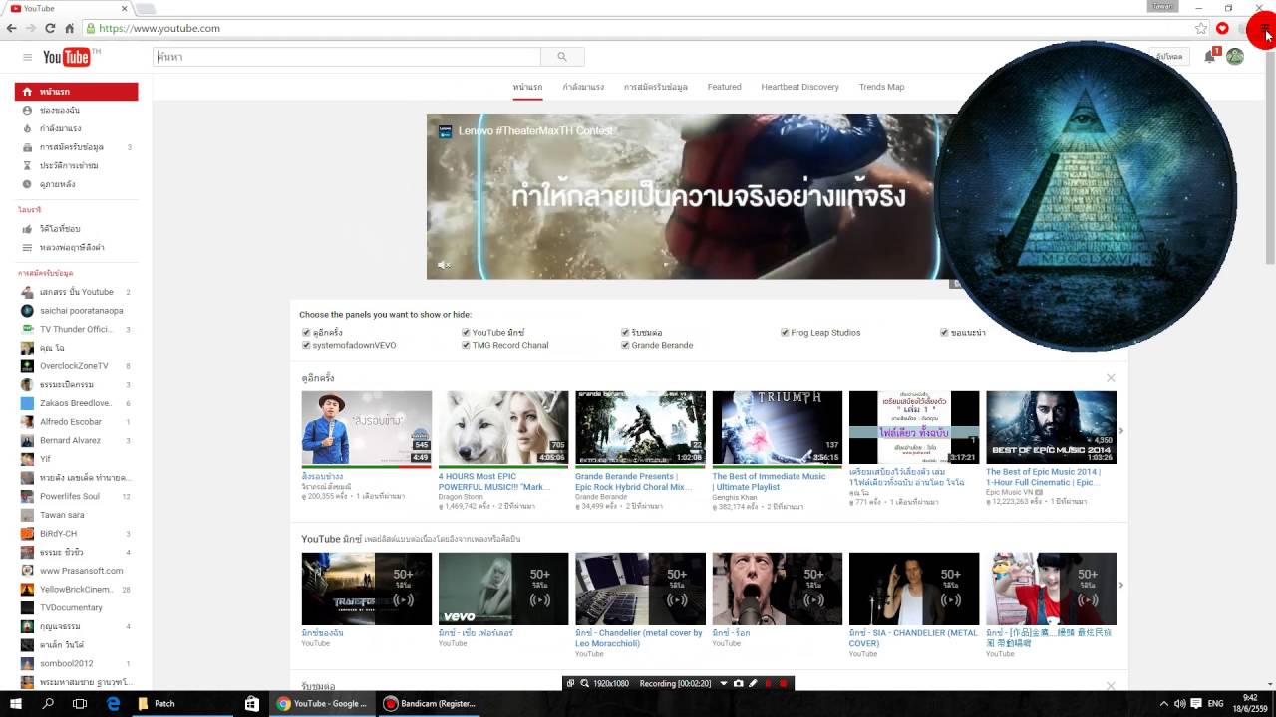Open the notifications bell
Image resolution: width=1276 pixels, height=717 pixels.
click(1209, 57)
